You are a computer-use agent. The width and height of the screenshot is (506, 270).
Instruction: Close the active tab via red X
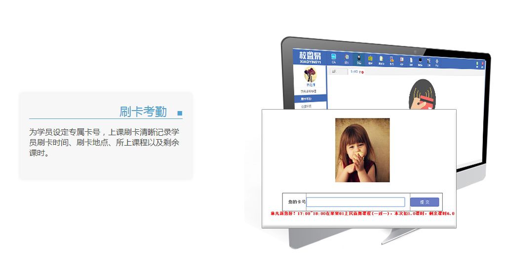click(362, 73)
